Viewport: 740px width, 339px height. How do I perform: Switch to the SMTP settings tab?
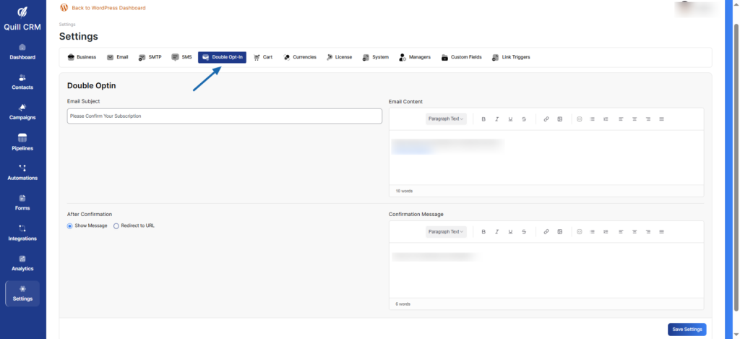point(150,57)
